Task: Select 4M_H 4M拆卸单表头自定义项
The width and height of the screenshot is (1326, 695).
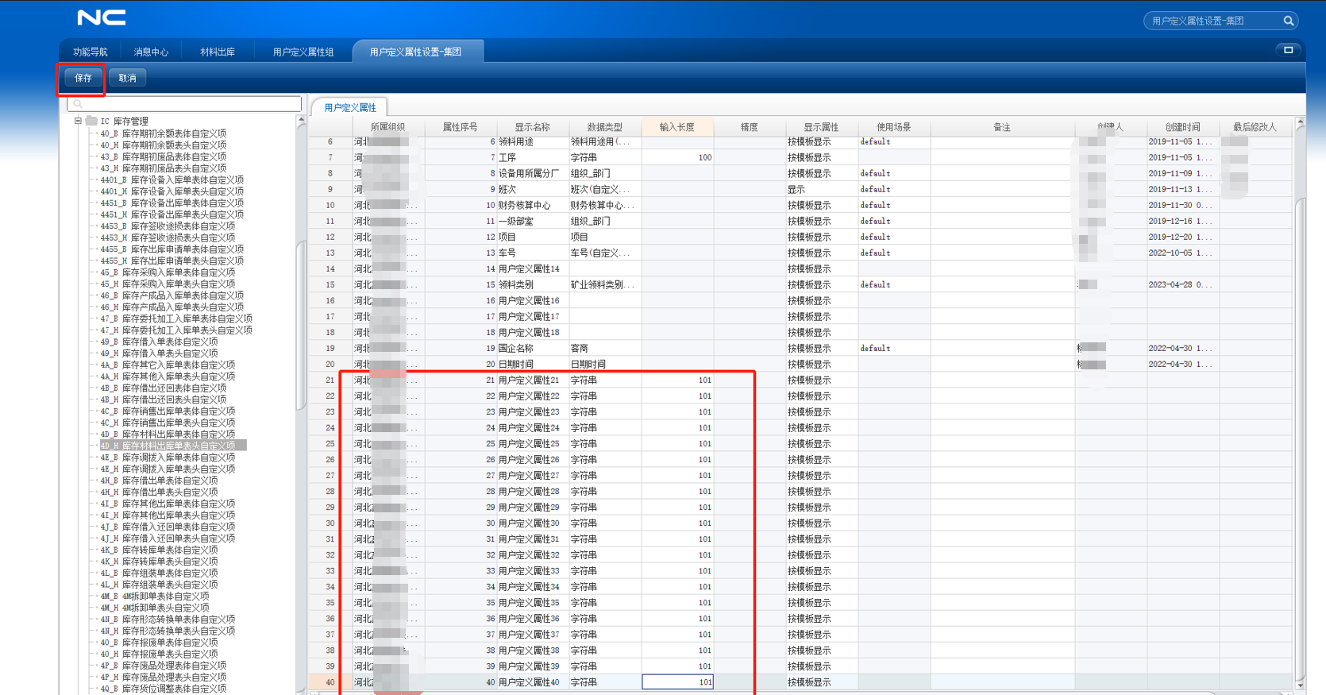Action: pos(154,608)
